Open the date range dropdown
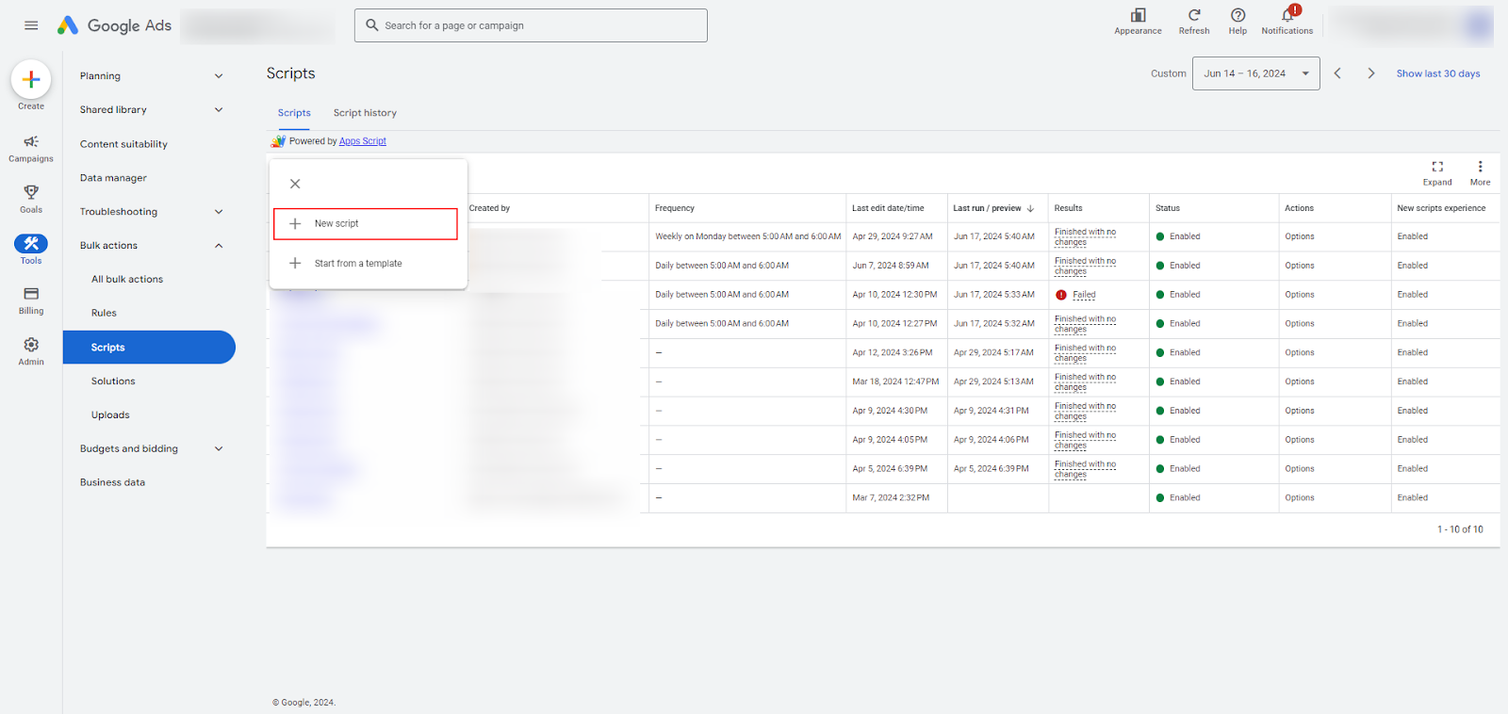 click(x=1256, y=73)
